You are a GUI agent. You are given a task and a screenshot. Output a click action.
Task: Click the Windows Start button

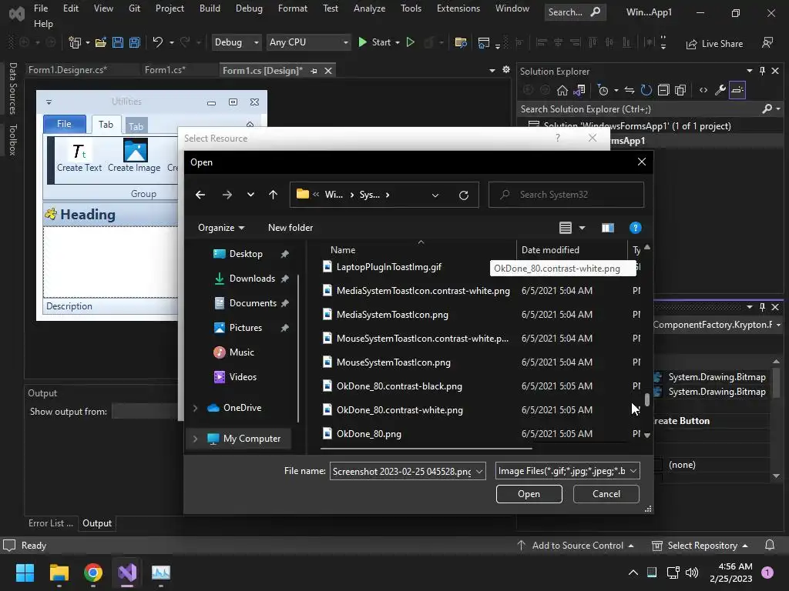(25, 573)
